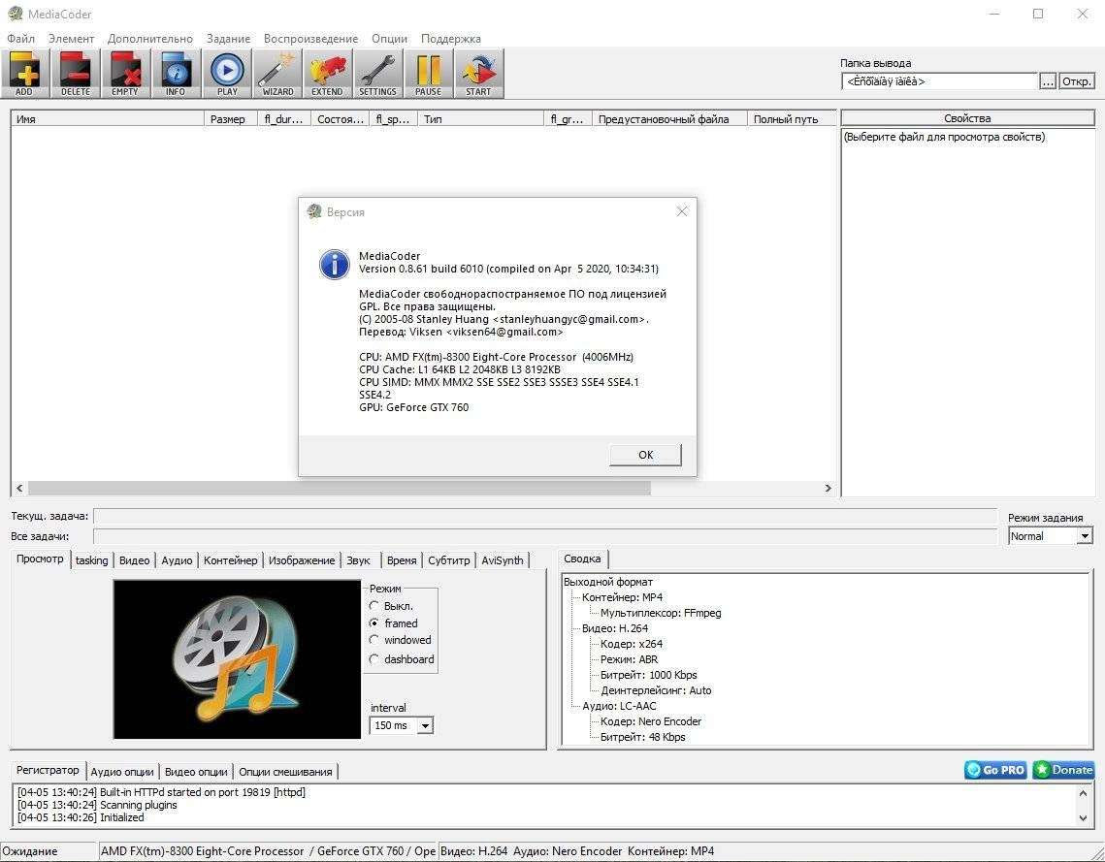Switch to the Звук tab
Viewport: 1105px width, 862px height.
click(x=359, y=560)
